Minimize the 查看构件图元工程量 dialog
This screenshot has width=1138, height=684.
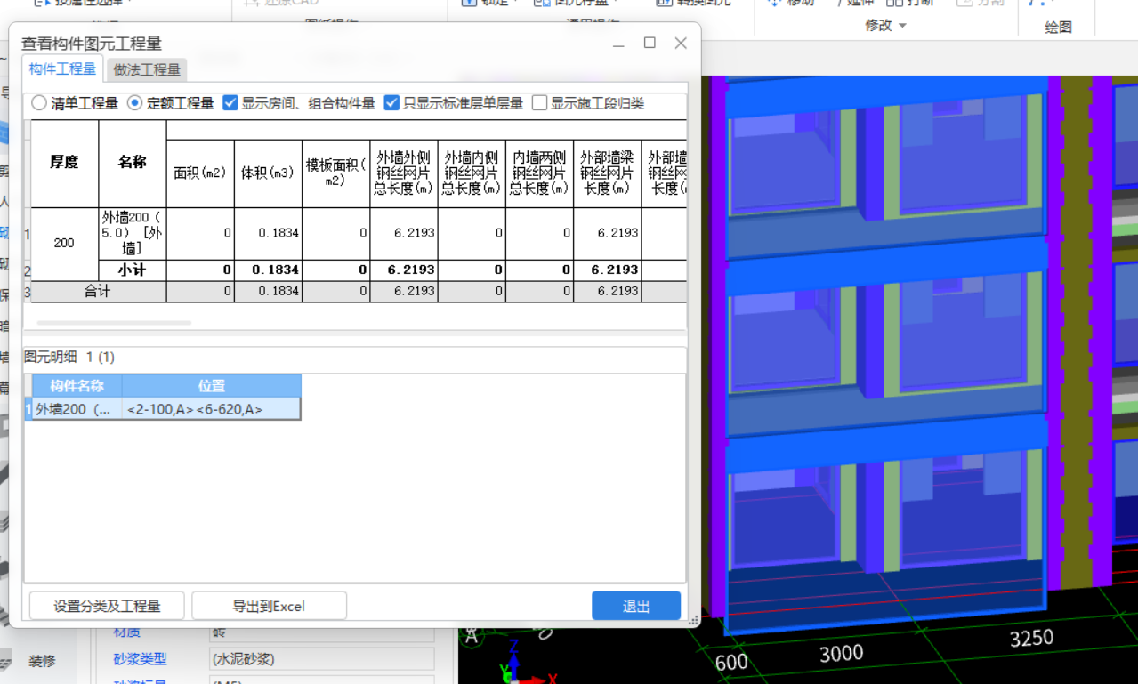pos(619,43)
